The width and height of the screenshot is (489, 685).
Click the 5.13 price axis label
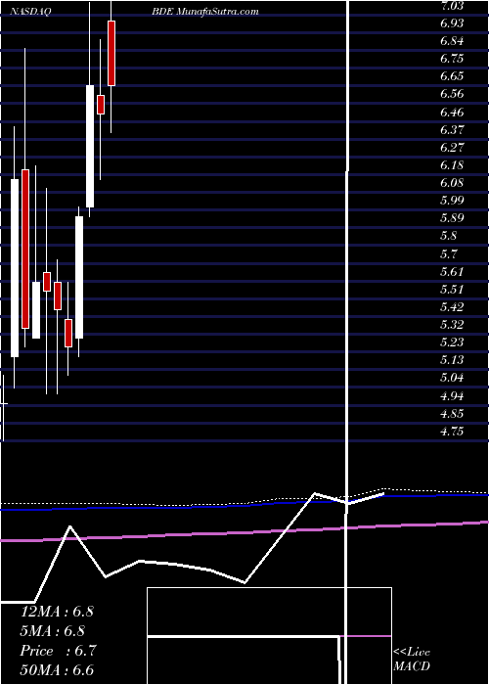pyautogui.click(x=452, y=360)
